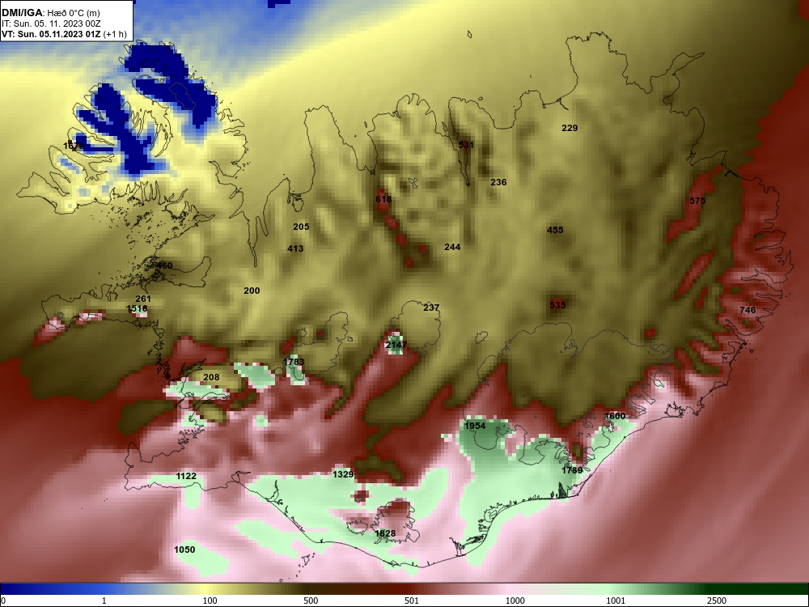Select the 618 value on the map
This screenshot has width=809, height=607.
[x=383, y=199]
